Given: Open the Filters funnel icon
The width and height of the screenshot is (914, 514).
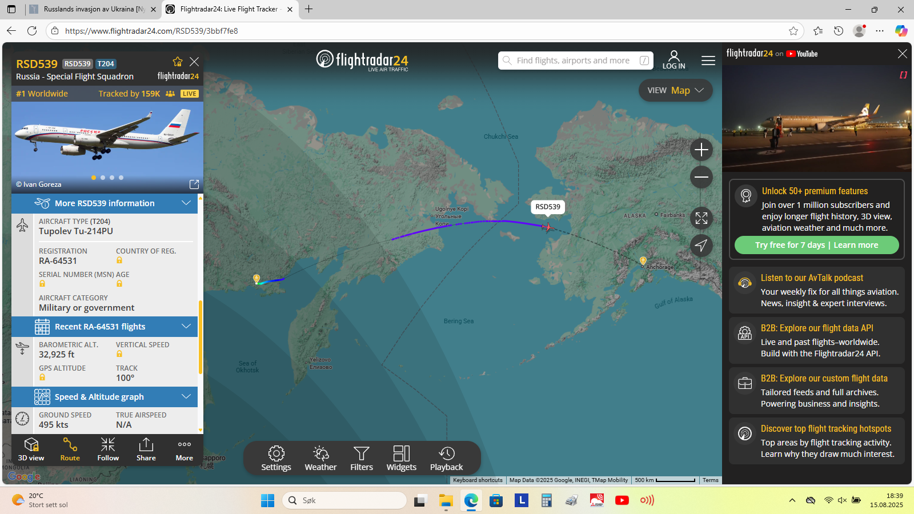Looking at the screenshot, I should [362, 459].
